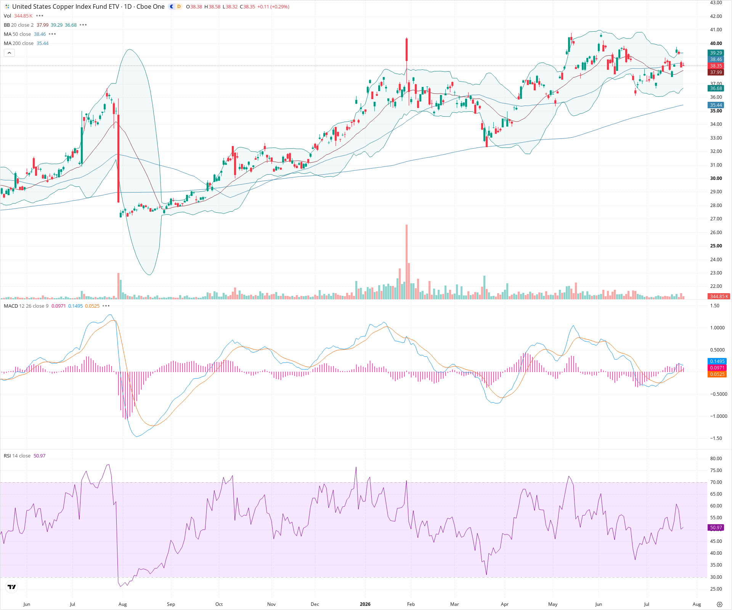The width and height of the screenshot is (732, 610).
Task: Click the 25.00 level on the price scale
Action: click(716, 246)
